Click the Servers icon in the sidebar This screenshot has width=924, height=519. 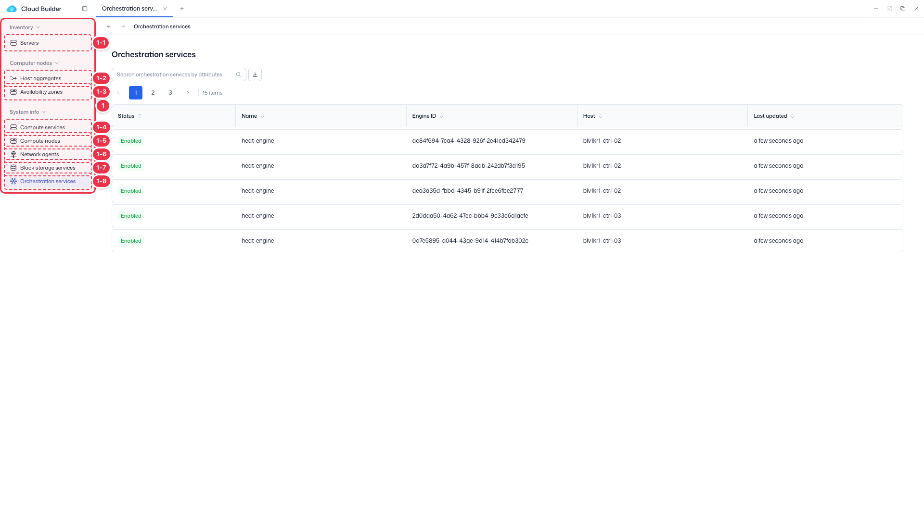click(13, 43)
